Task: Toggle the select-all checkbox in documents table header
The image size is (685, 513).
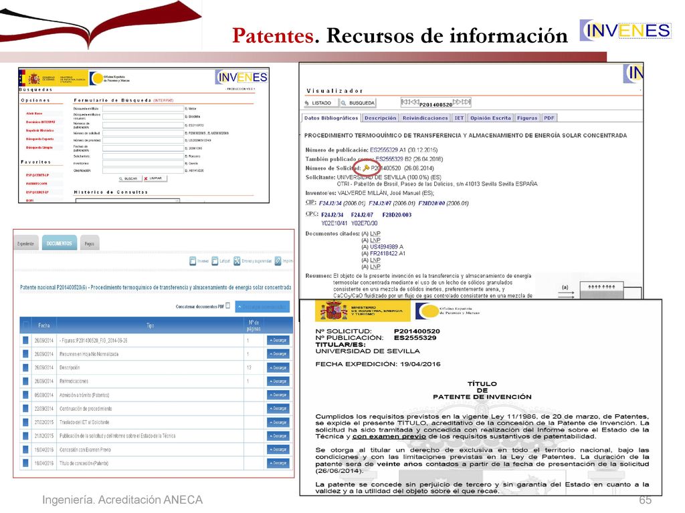Action: [x=25, y=325]
